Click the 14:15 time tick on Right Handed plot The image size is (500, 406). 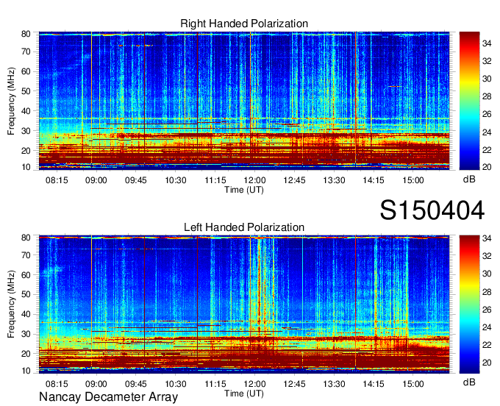(374, 180)
